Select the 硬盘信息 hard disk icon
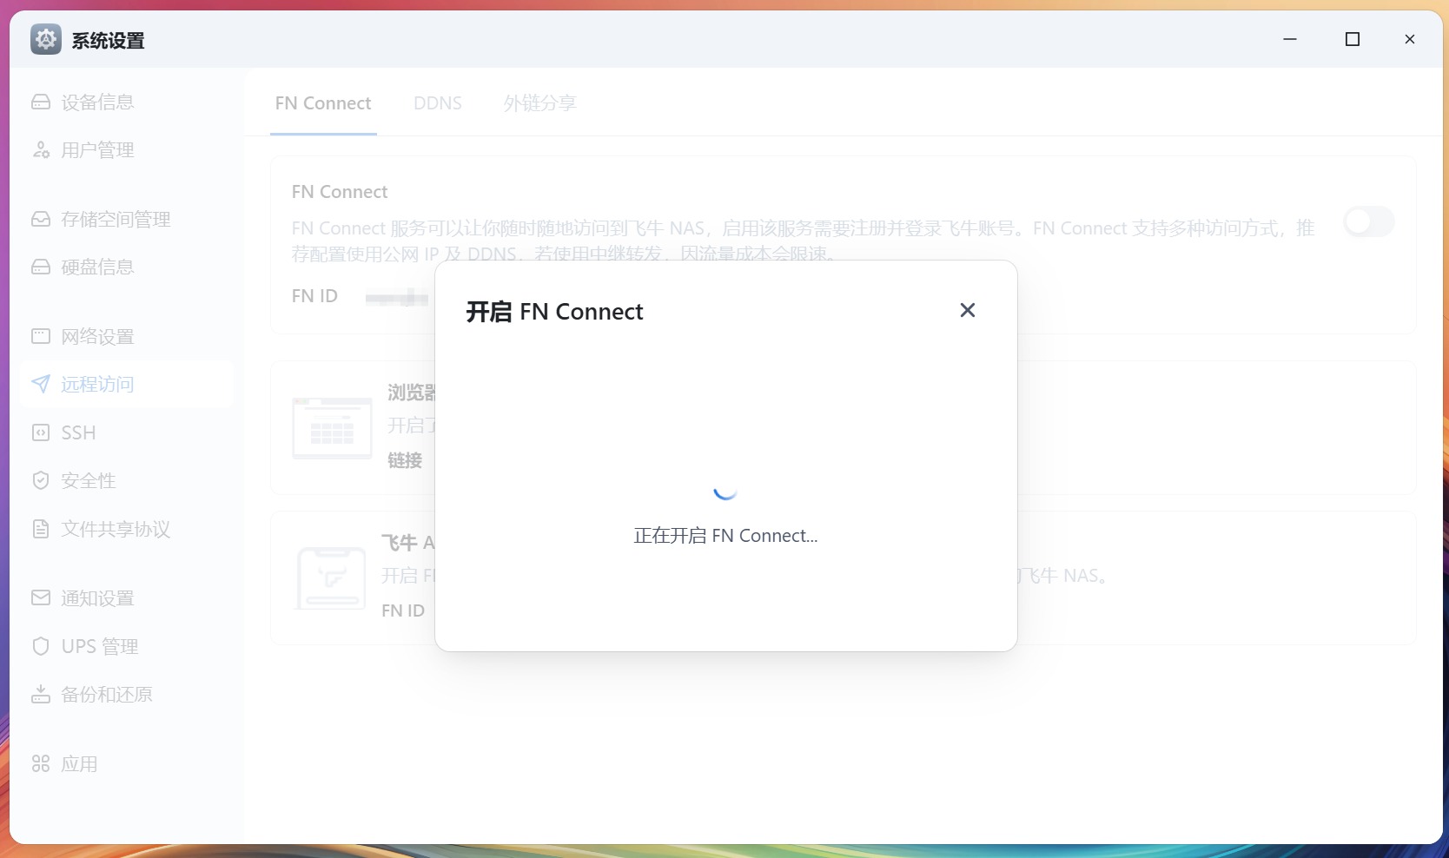 coord(41,267)
